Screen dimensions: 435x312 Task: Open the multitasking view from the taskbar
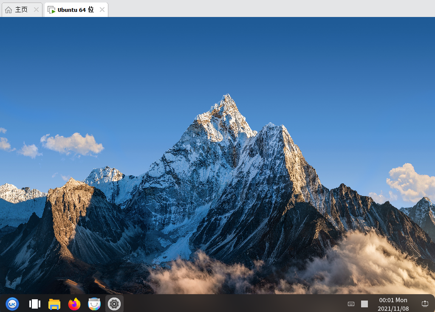pyautogui.click(x=34, y=304)
